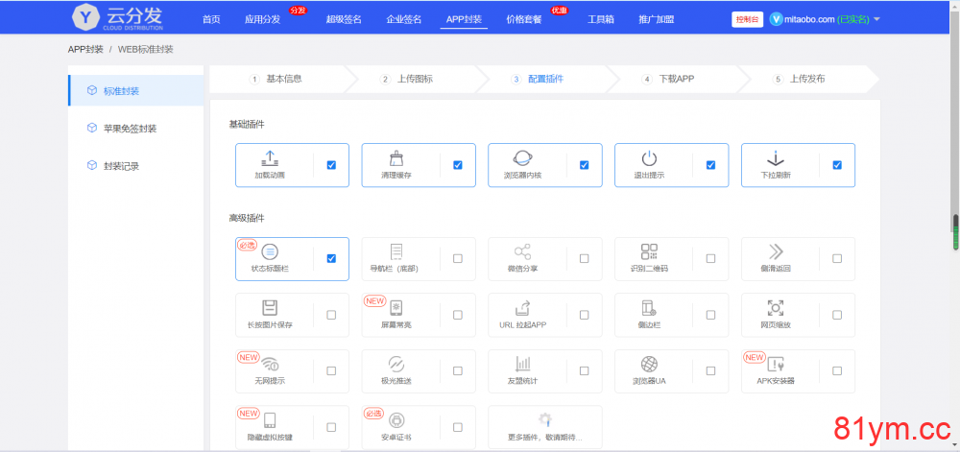Open the 应用分发 navigation menu

[262, 19]
